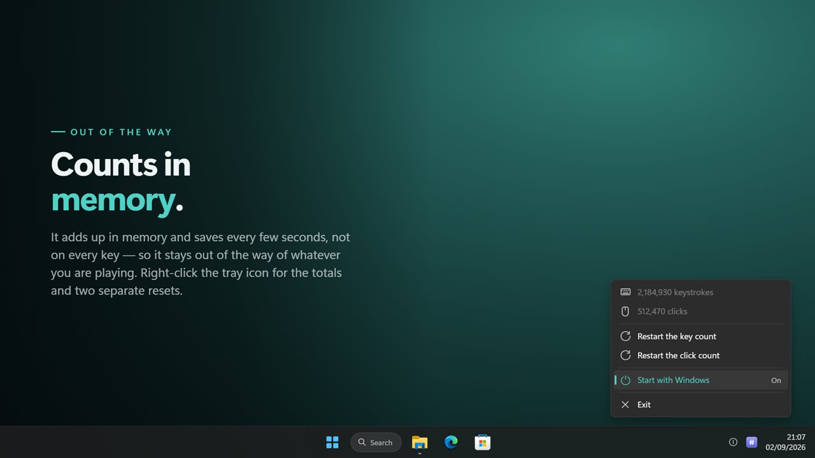Open Microsoft Edge from the taskbar
Viewport: 815px width, 458px height.
(451, 442)
